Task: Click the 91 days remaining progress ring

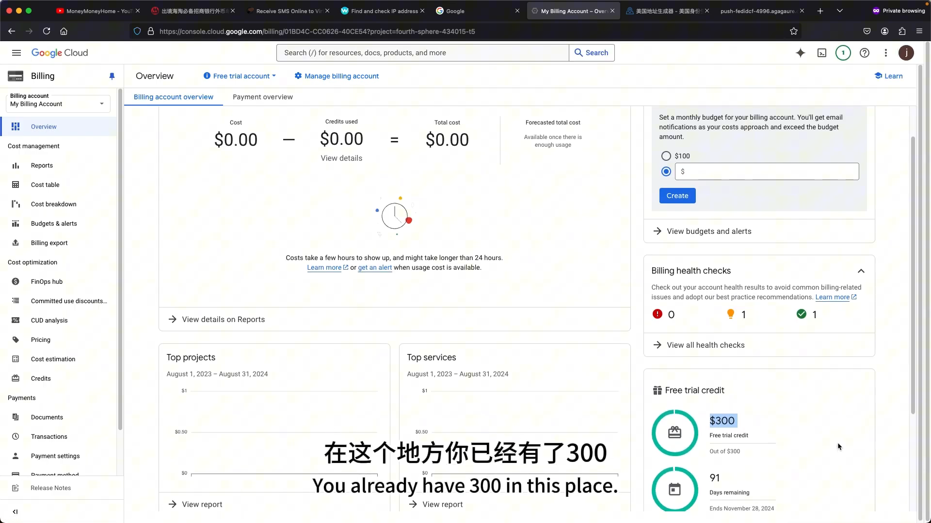Action: 675,489
